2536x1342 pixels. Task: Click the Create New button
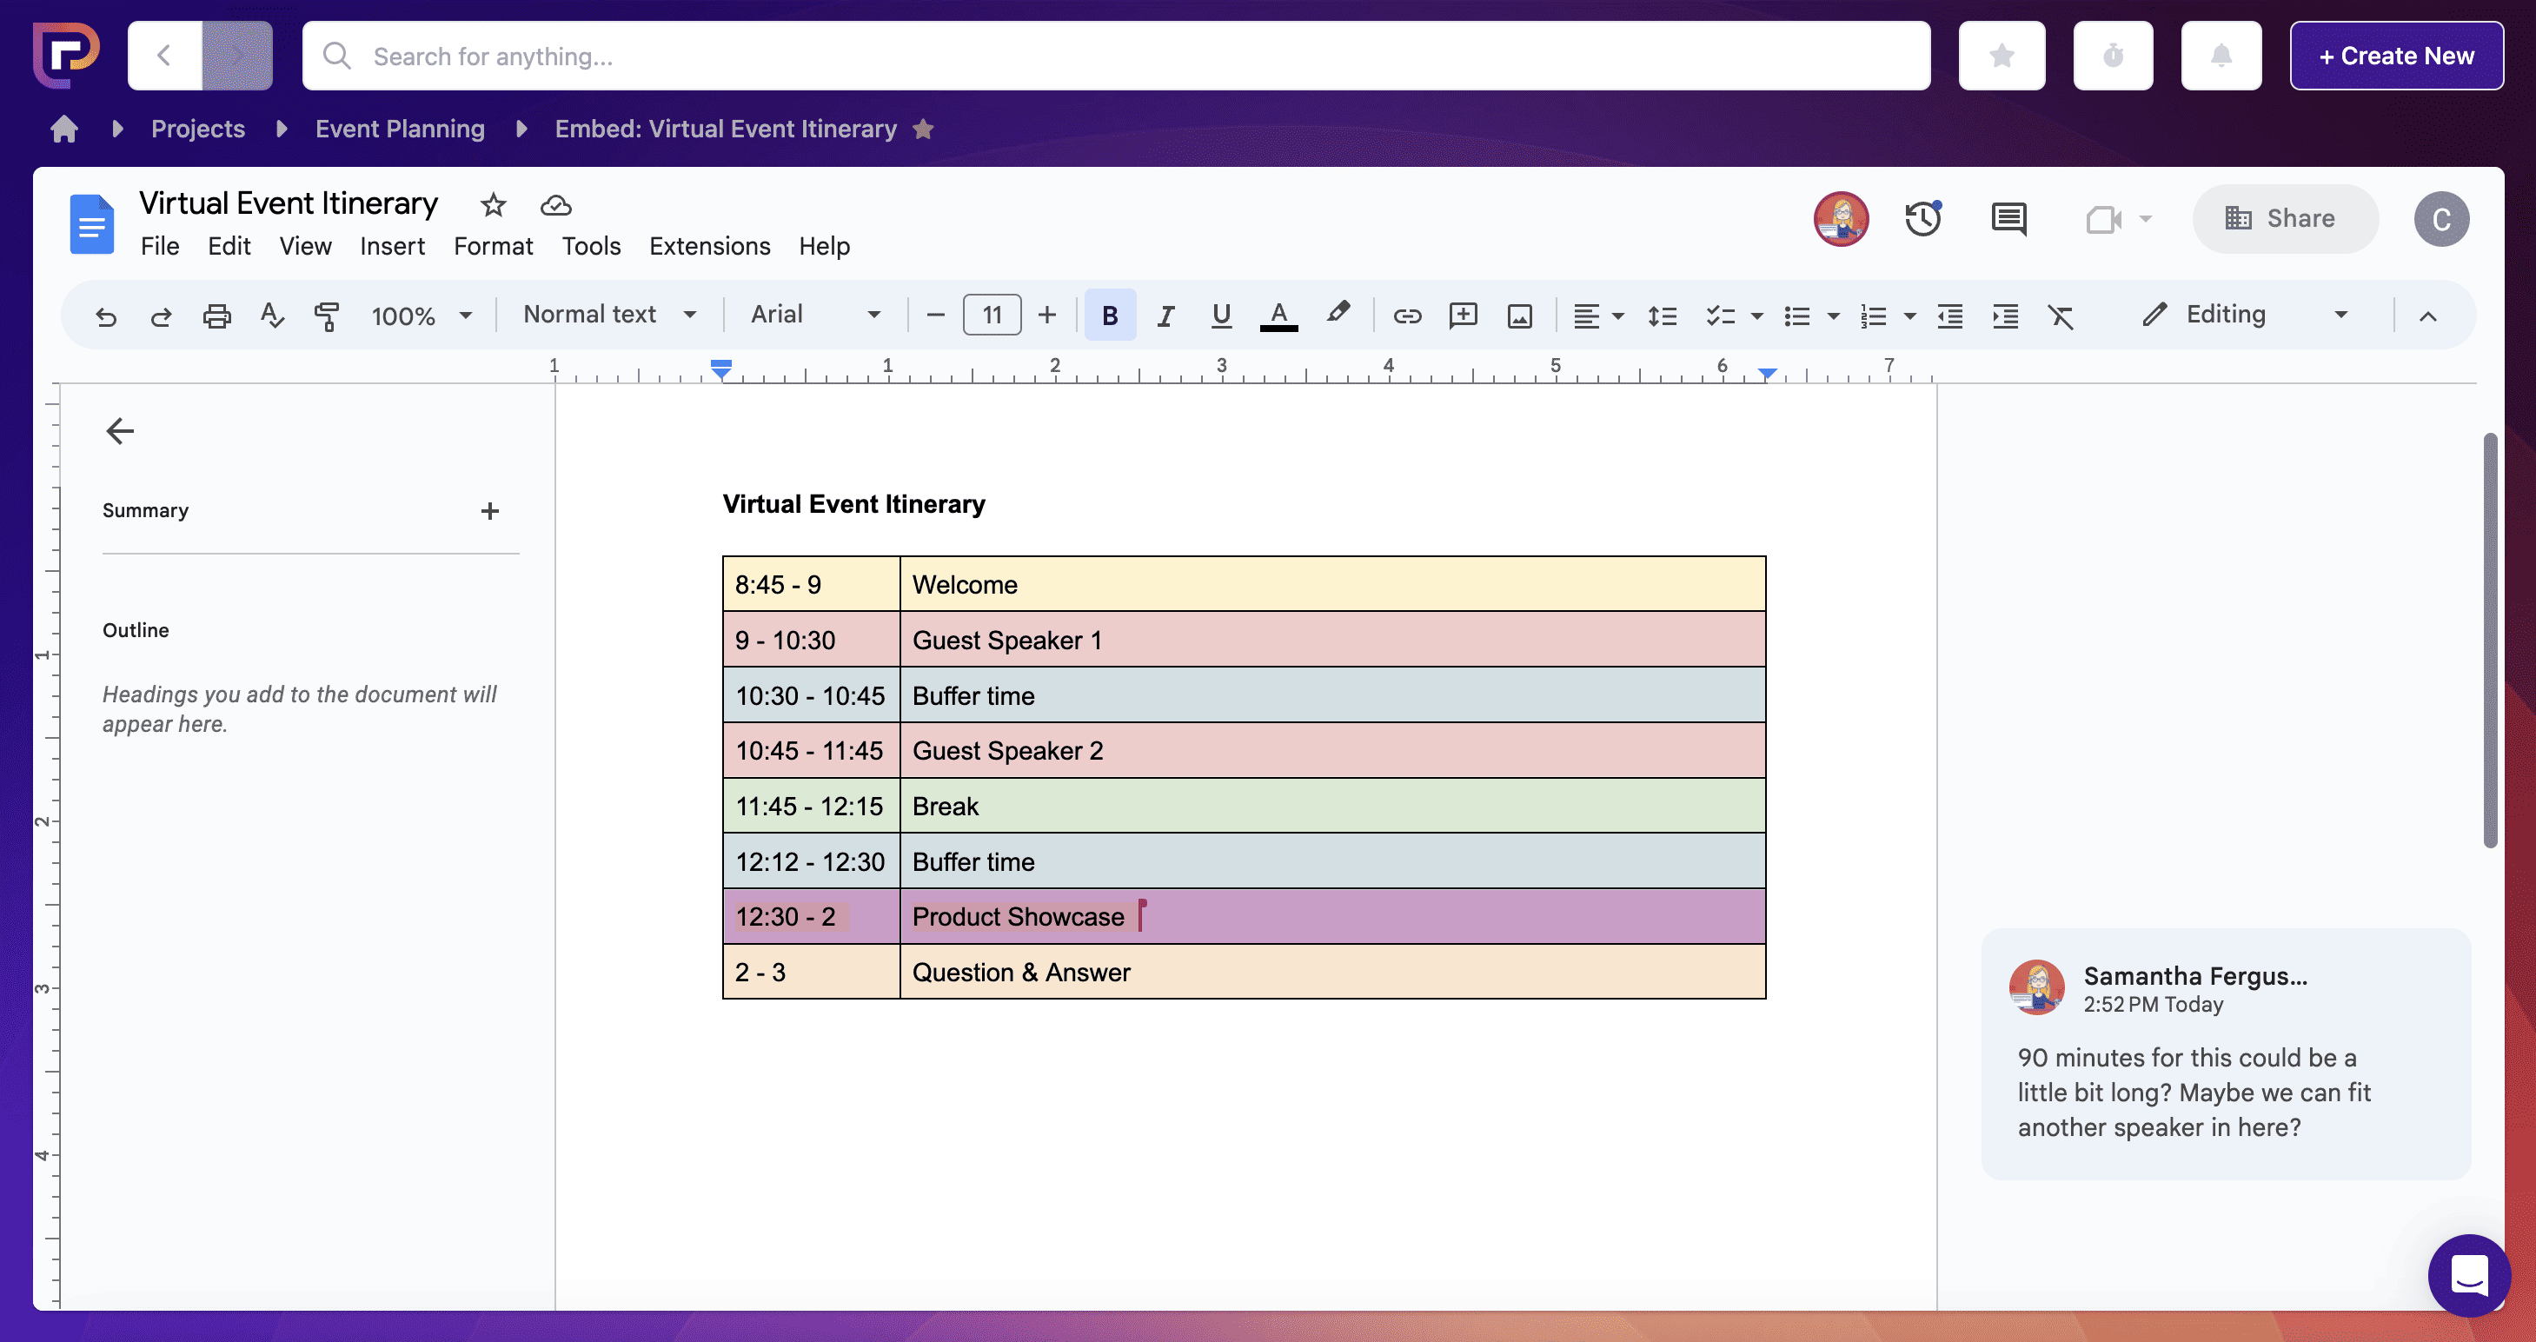tap(2395, 56)
